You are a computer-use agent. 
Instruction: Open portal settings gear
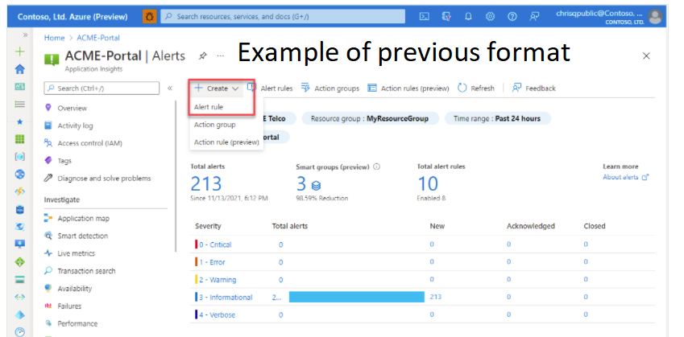pos(491,17)
